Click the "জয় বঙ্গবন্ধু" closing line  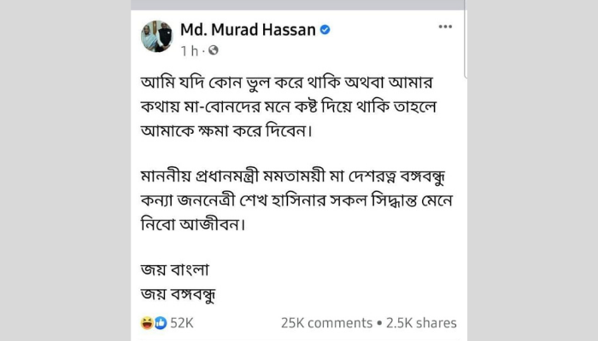pyautogui.click(x=179, y=294)
